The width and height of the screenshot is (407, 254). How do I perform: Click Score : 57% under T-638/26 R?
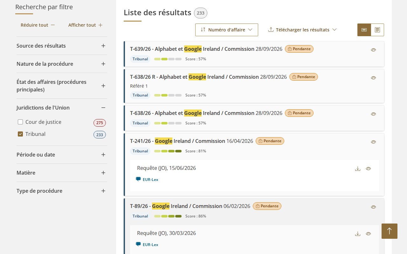[x=196, y=95]
